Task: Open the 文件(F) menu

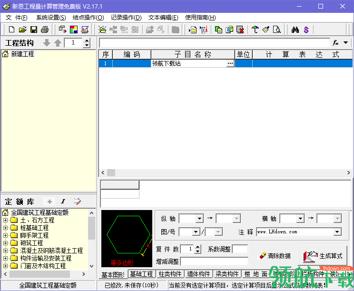Action: (16, 18)
